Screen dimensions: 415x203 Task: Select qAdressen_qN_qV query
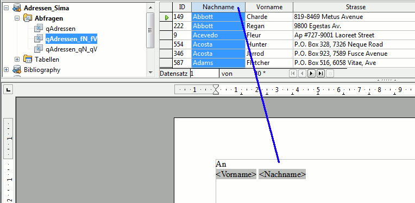72,49
